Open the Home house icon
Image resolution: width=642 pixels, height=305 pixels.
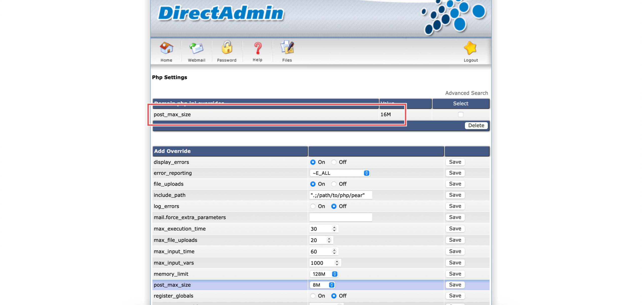(x=166, y=48)
